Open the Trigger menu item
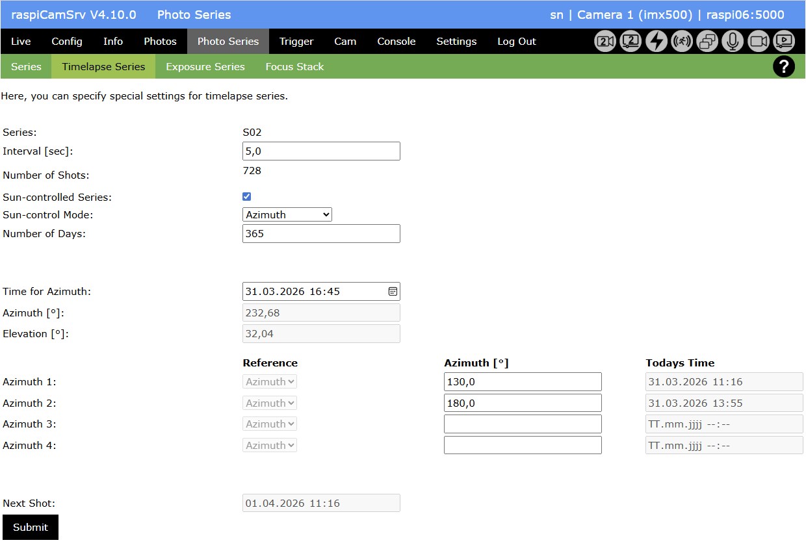This screenshot has width=806, height=549. click(x=296, y=41)
